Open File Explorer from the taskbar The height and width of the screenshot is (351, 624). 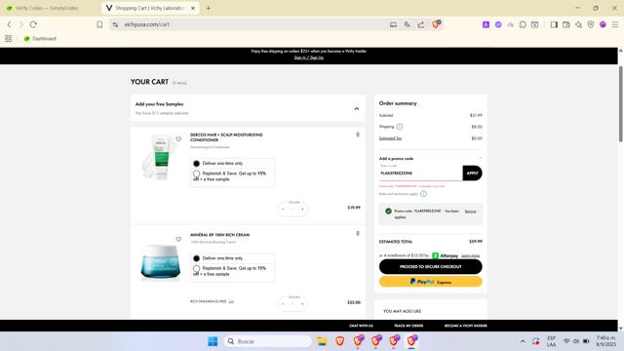tap(322, 341)
